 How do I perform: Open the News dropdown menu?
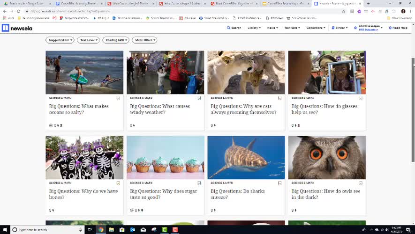(x=272, y=28)
